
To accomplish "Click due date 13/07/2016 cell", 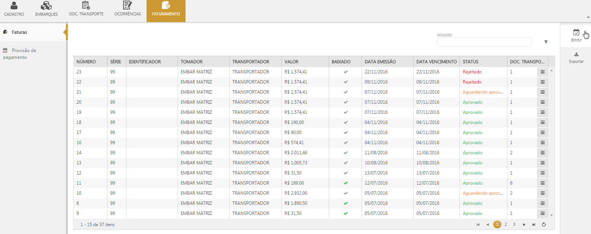I will (428, 173).
